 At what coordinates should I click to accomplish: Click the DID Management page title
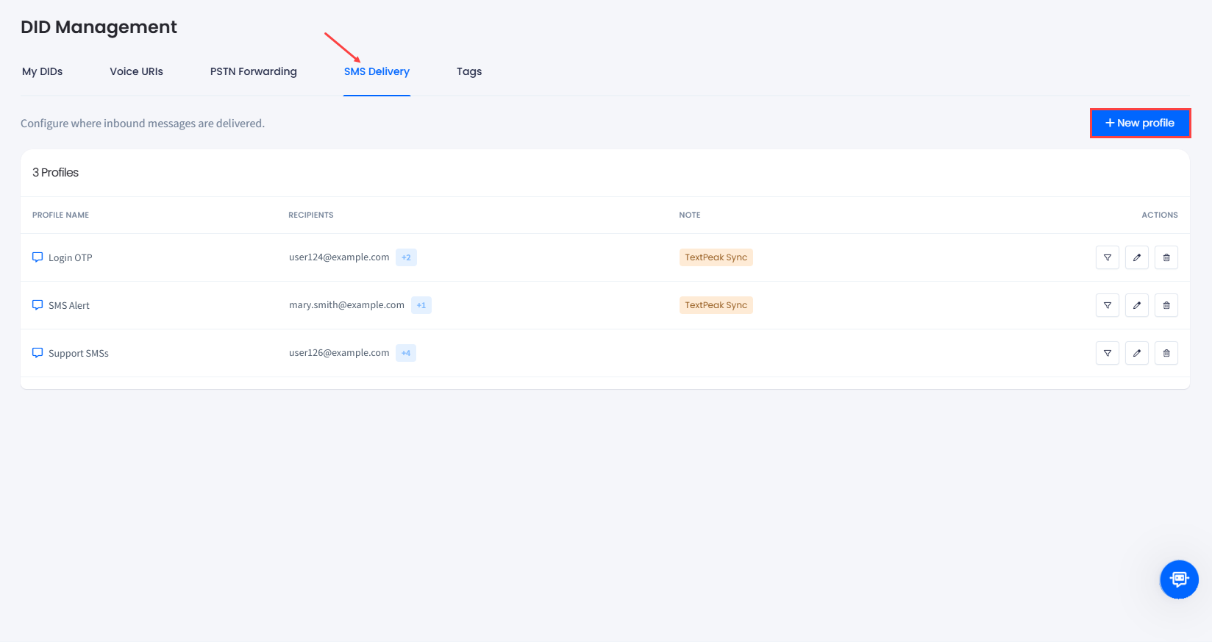99,27
